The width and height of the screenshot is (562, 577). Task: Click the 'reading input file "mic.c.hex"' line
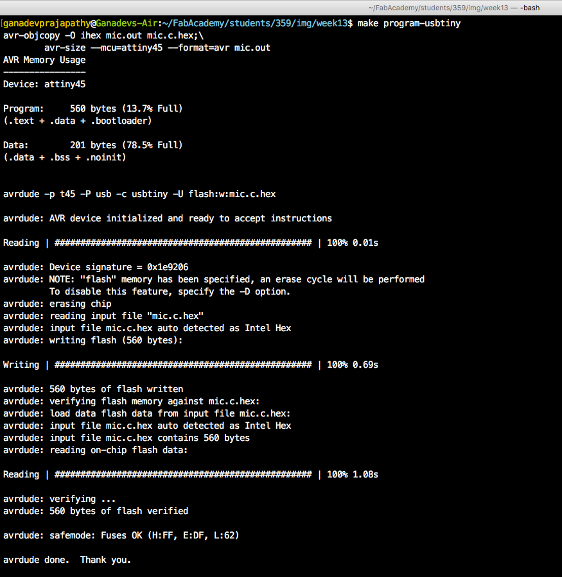tap(103, 316)
